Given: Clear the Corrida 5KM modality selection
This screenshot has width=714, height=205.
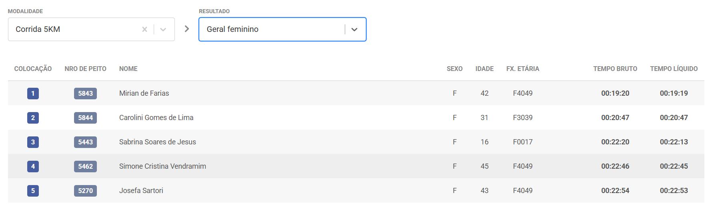Looking at the screenshot, I should click(144, 29).
